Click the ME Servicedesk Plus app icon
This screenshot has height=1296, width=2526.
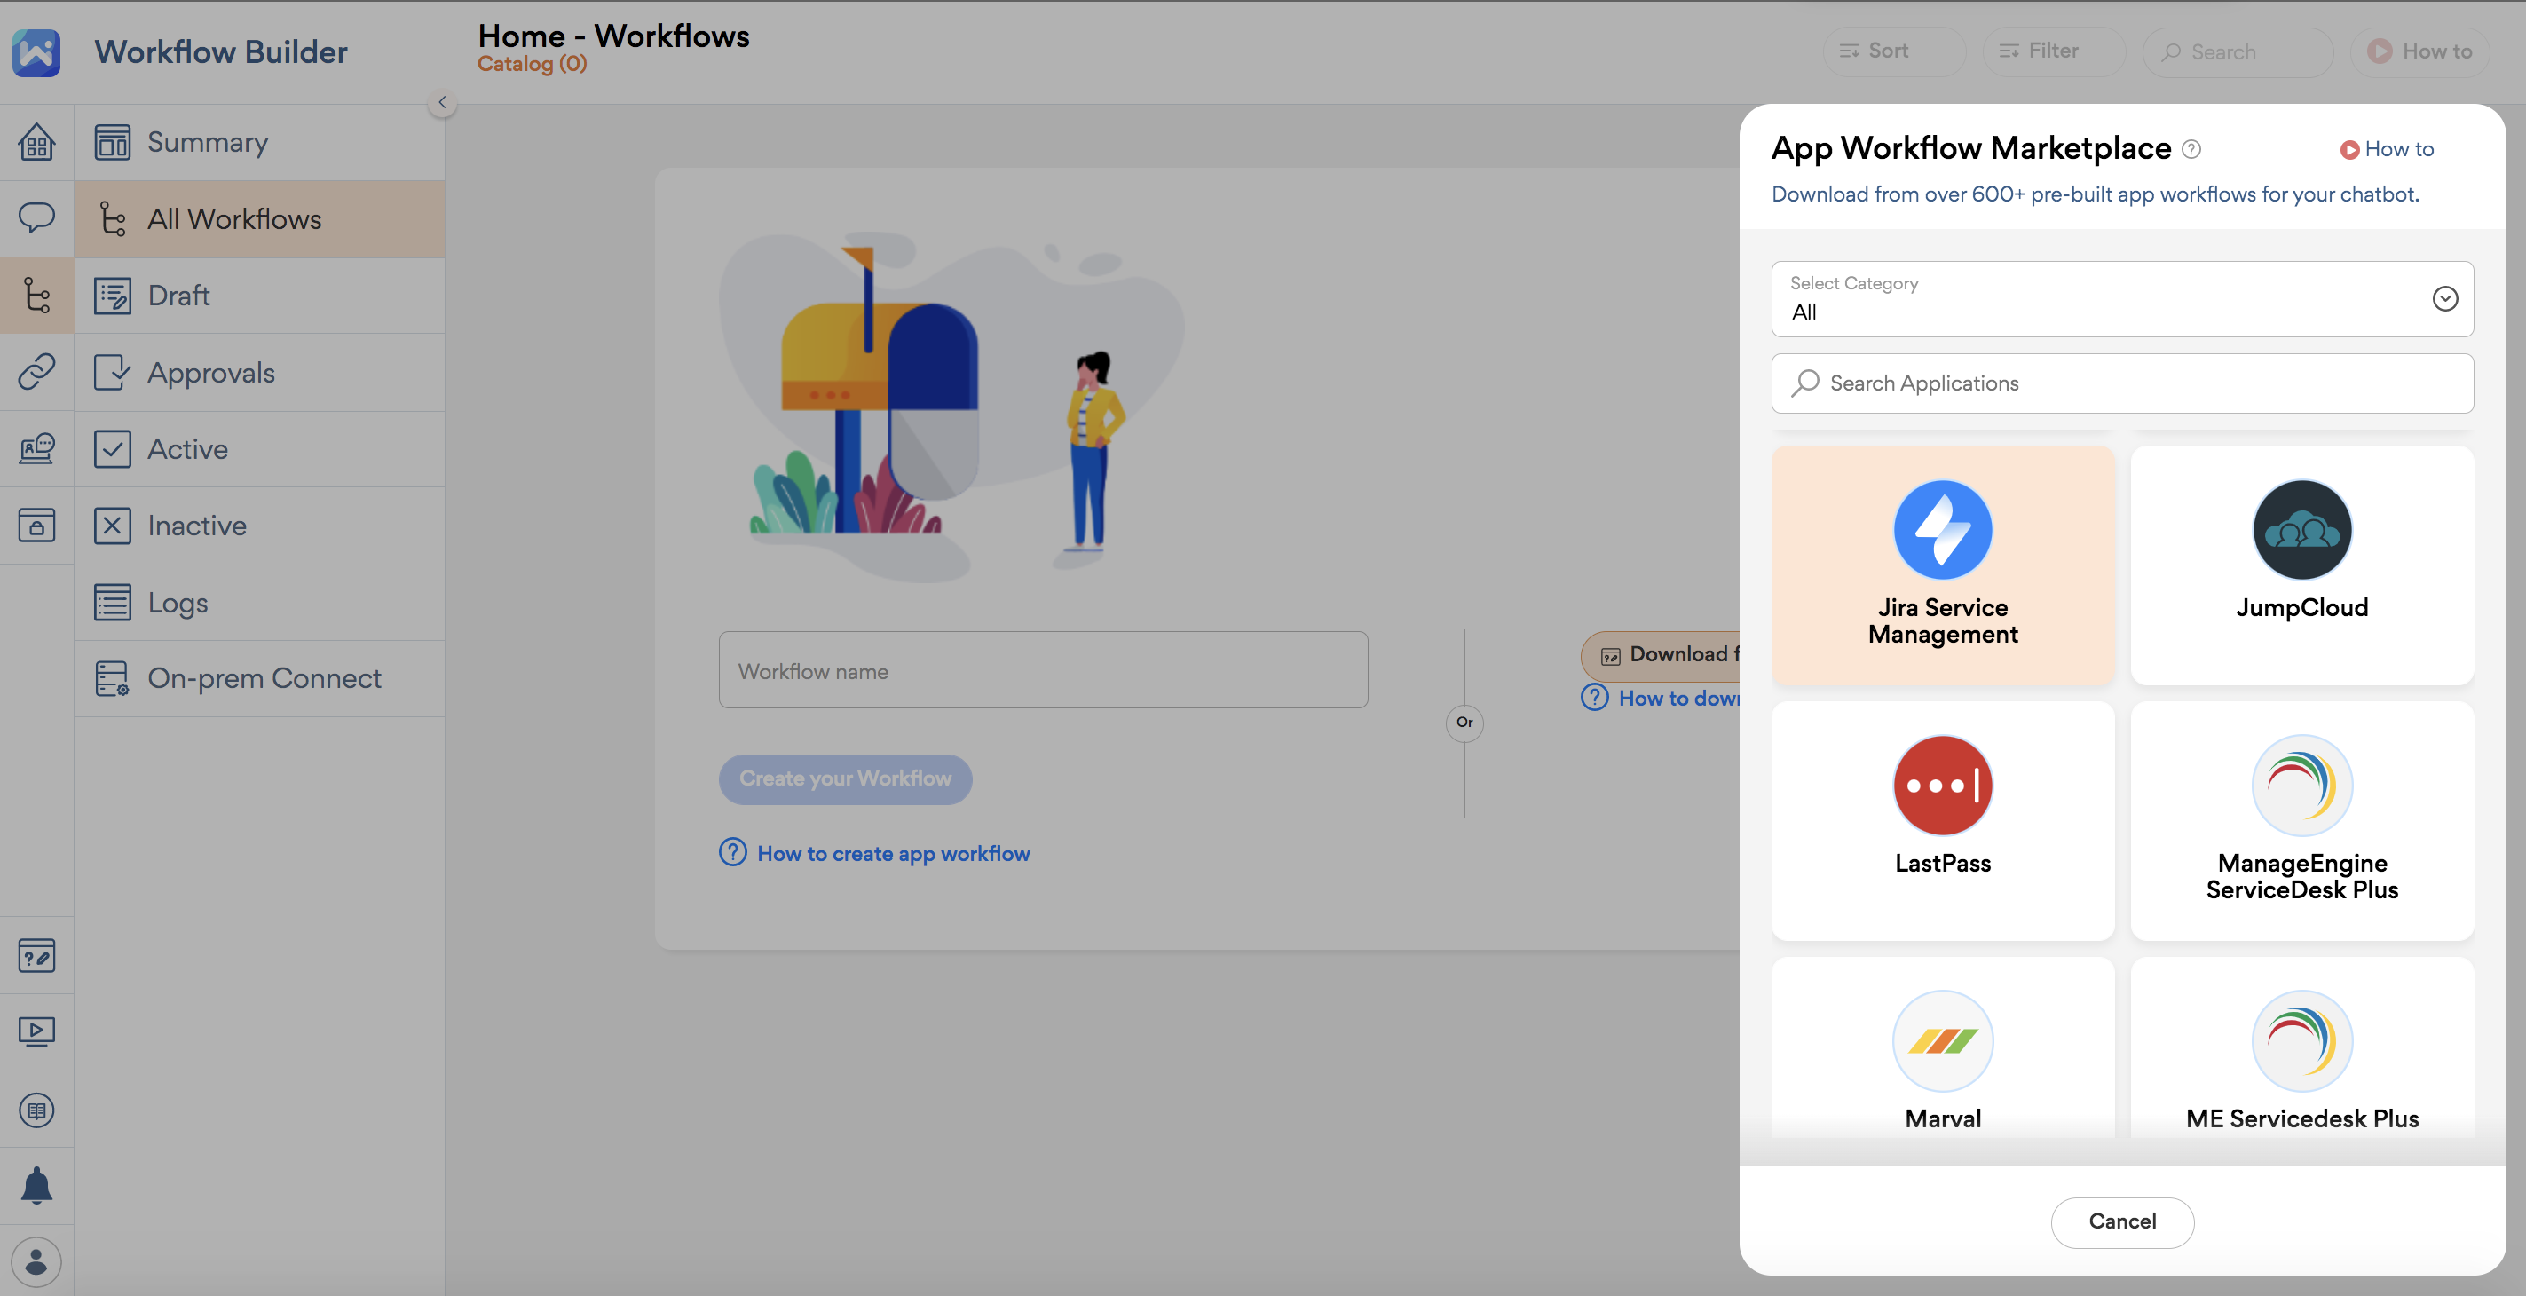point(2301,1040)
